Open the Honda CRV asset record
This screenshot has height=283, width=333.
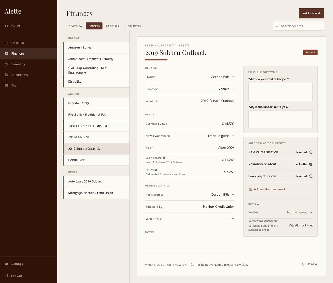(96, 160)
